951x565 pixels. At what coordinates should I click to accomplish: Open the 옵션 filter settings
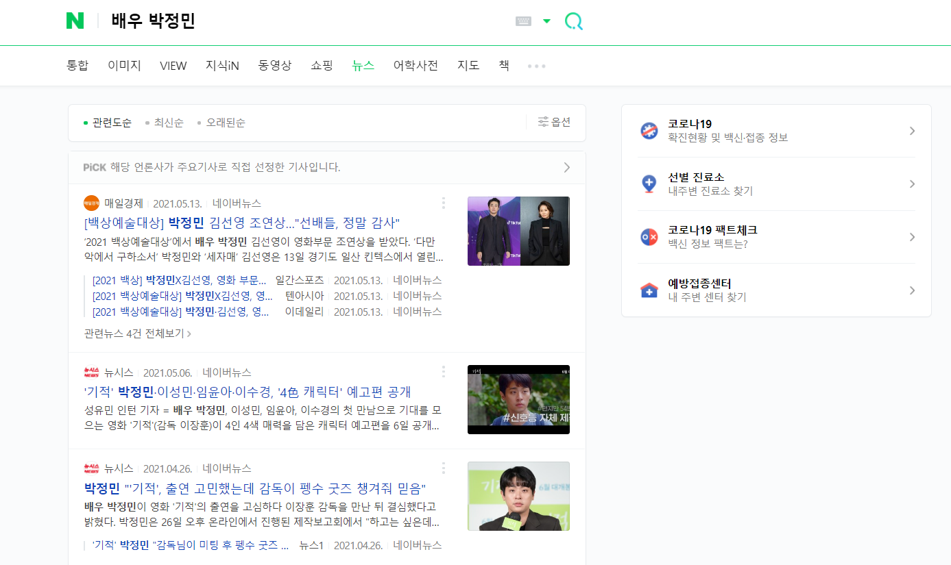[x=554, y=122]
